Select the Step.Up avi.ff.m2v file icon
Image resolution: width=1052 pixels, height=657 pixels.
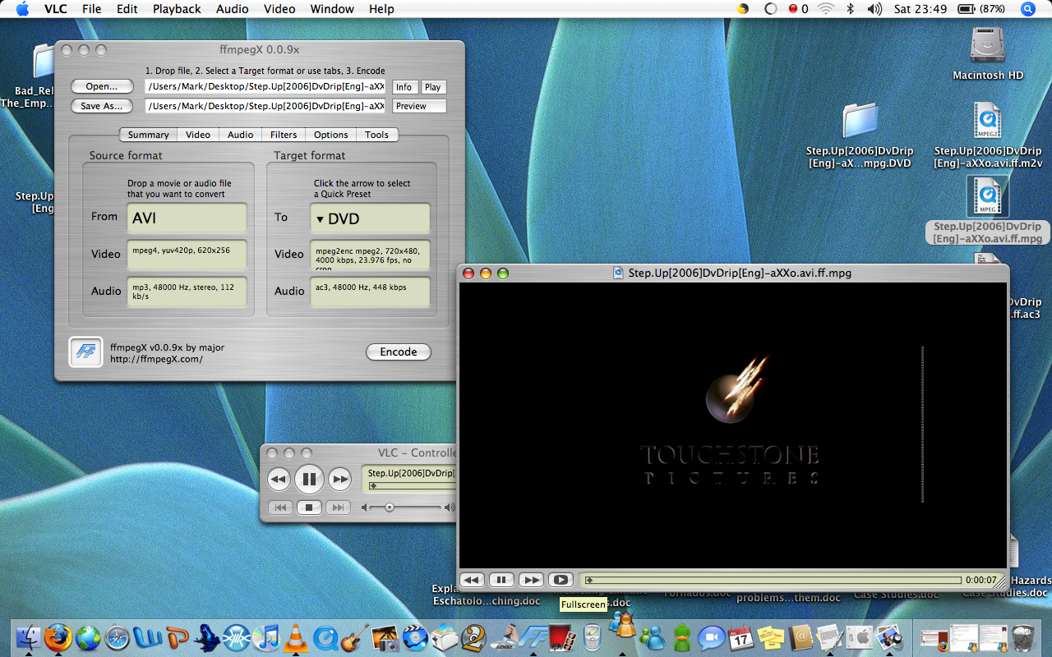pyautogui.click(x=988, y=121)
